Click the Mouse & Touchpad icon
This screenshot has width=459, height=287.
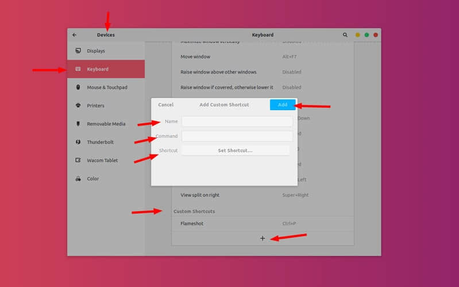78,87
